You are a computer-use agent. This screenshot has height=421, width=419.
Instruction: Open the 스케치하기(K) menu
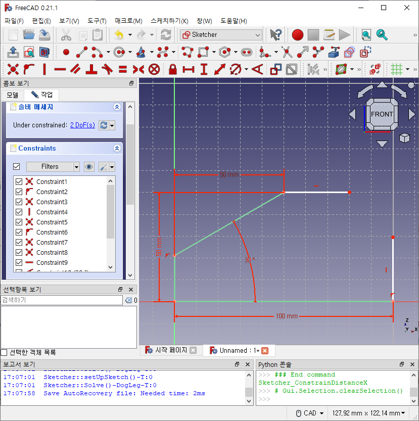[169, 21]
